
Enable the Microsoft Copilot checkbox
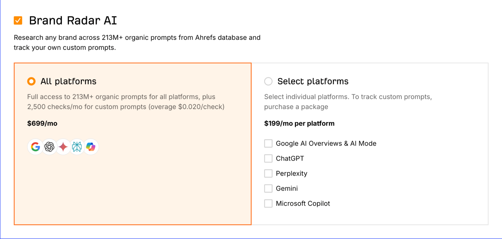(268, 204)
